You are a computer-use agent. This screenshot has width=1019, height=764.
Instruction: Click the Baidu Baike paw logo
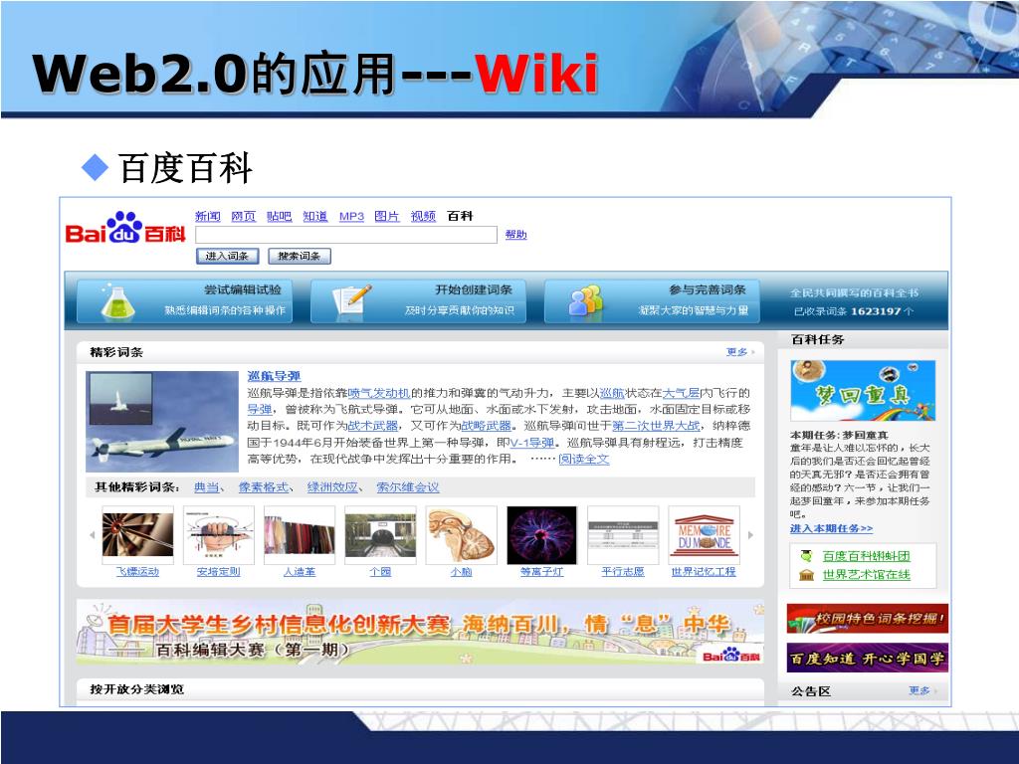(125, 229)
